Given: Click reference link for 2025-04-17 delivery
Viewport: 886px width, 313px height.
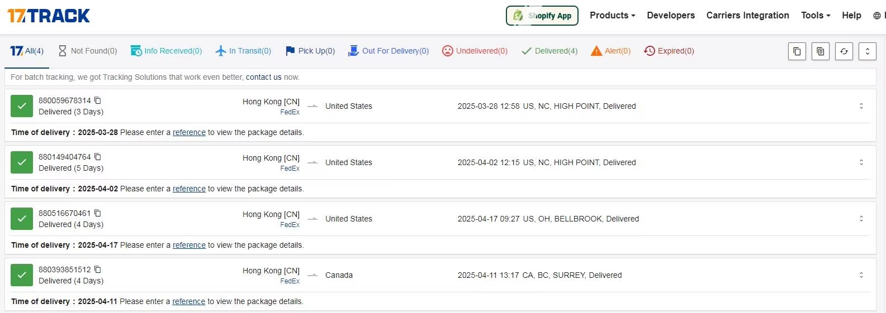Looking at the screenshot, I should (189, 245).
